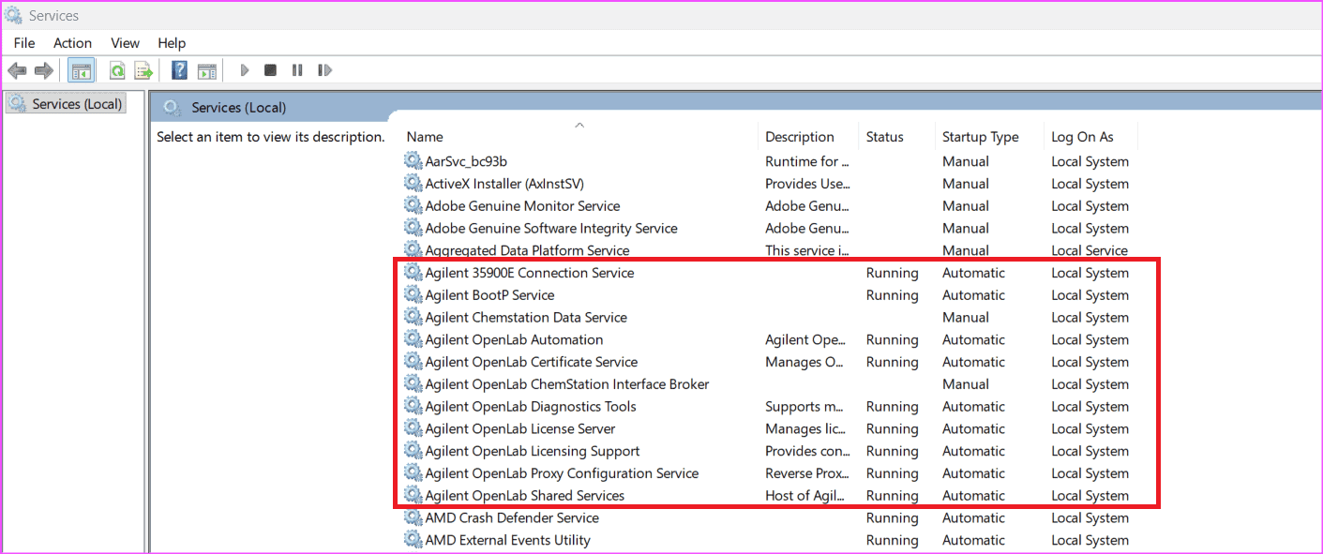Click gear icon of Agilent OpenLab Diagnostics Tools

(413, 406)
